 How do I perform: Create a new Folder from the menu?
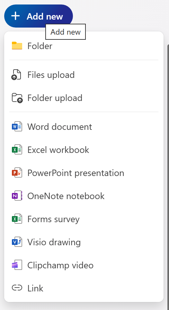(x=84, y=46)
